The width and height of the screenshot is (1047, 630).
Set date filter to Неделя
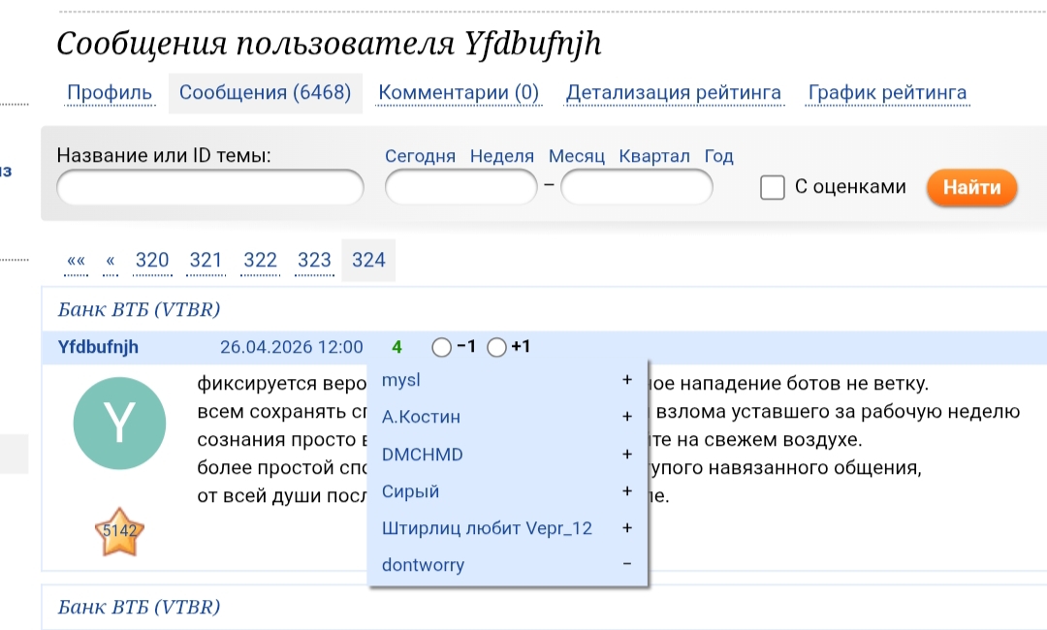(x=502, y=156)
